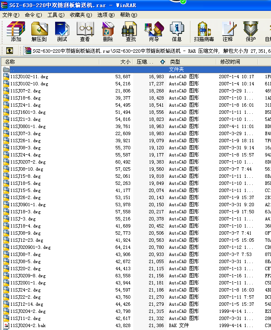Select file 11SJ15-8.dwg

click(25, 176)
